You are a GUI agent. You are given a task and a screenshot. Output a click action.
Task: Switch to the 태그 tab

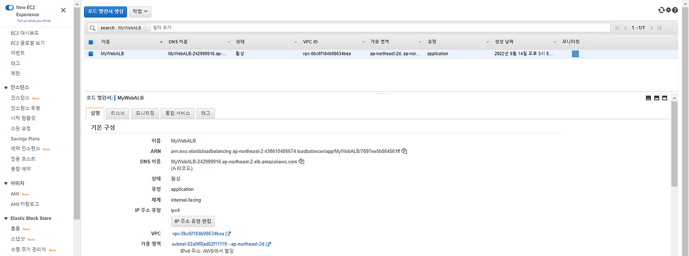coord(206,113)
